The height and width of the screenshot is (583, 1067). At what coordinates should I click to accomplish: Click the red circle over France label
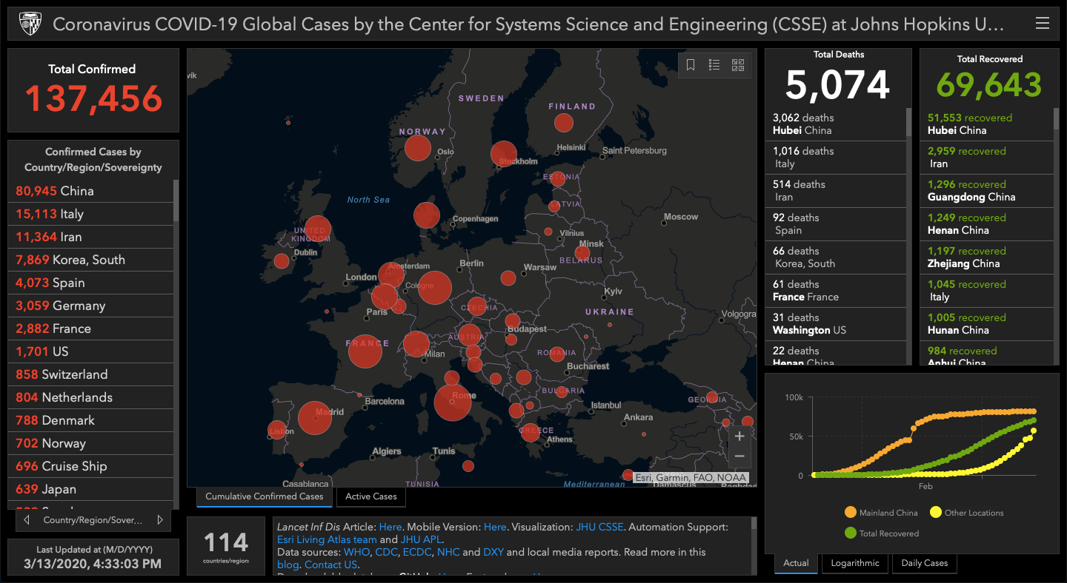pyautogui.click(x=365, y=351)
